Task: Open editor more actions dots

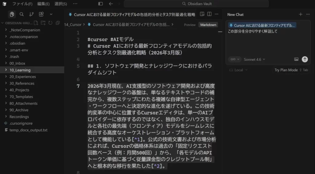Action: [217, 14]
